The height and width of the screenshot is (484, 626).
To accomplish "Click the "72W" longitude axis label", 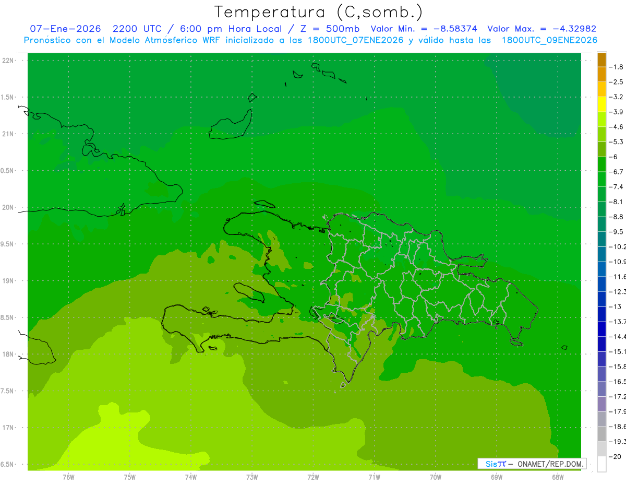I will click(313, 477).
